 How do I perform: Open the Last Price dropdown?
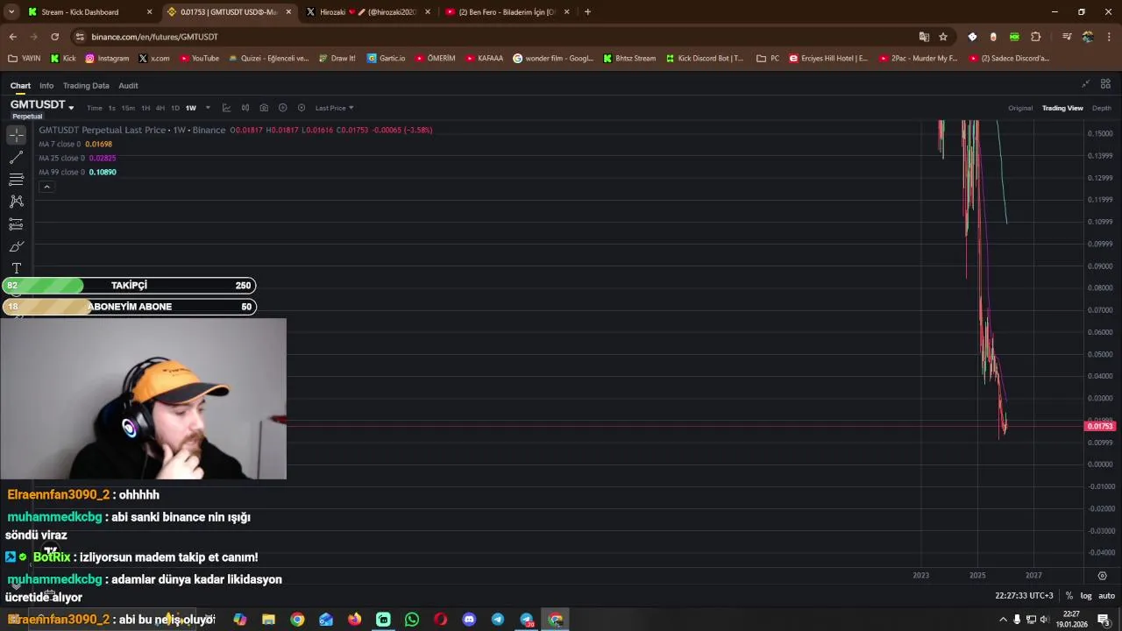(334, 108)
